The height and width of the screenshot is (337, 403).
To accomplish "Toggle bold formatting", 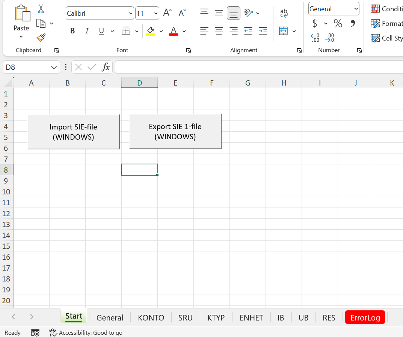I will click(x=72, y=31).
